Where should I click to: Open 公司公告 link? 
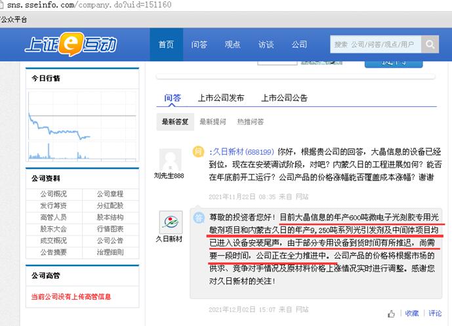[110, 241]
